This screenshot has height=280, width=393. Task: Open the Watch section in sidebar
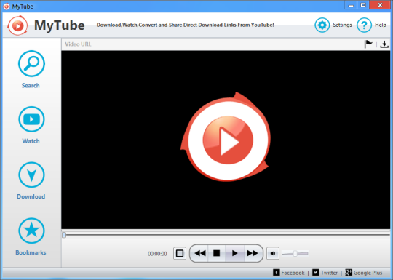coord(31,125)
